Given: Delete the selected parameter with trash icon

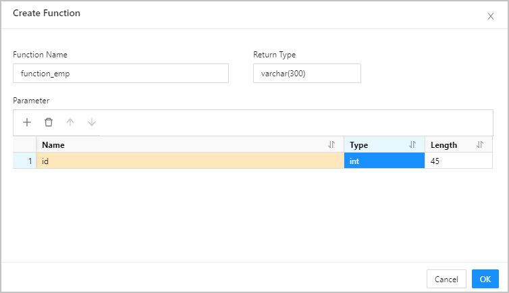Looking at the screenshot, I should pyautogui.click(x=49, y=122).
